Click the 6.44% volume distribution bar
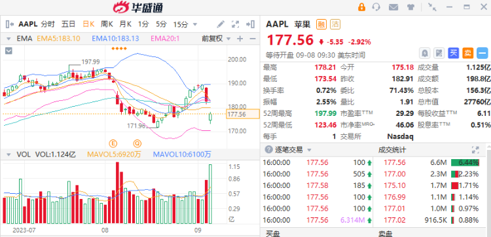The image size is (491, 237). [465, 162]
